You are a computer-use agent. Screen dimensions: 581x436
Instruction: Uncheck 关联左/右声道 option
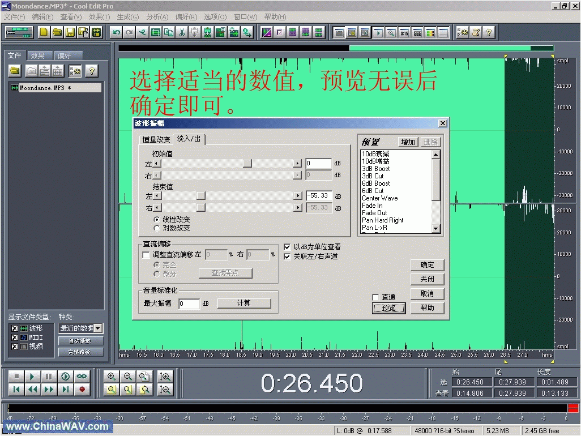click(288, 256)
